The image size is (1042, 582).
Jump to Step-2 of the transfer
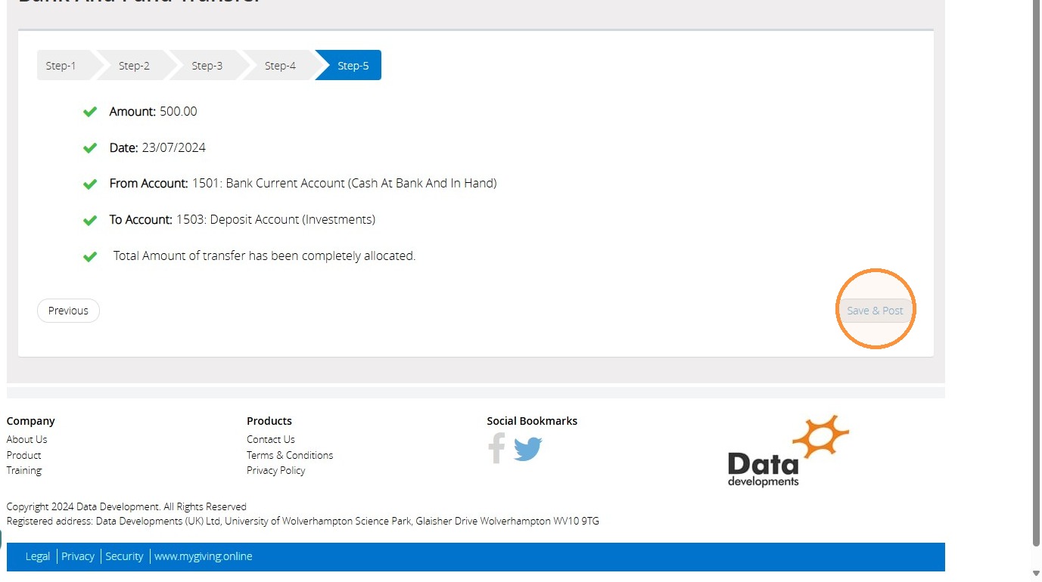click(134, 65)
